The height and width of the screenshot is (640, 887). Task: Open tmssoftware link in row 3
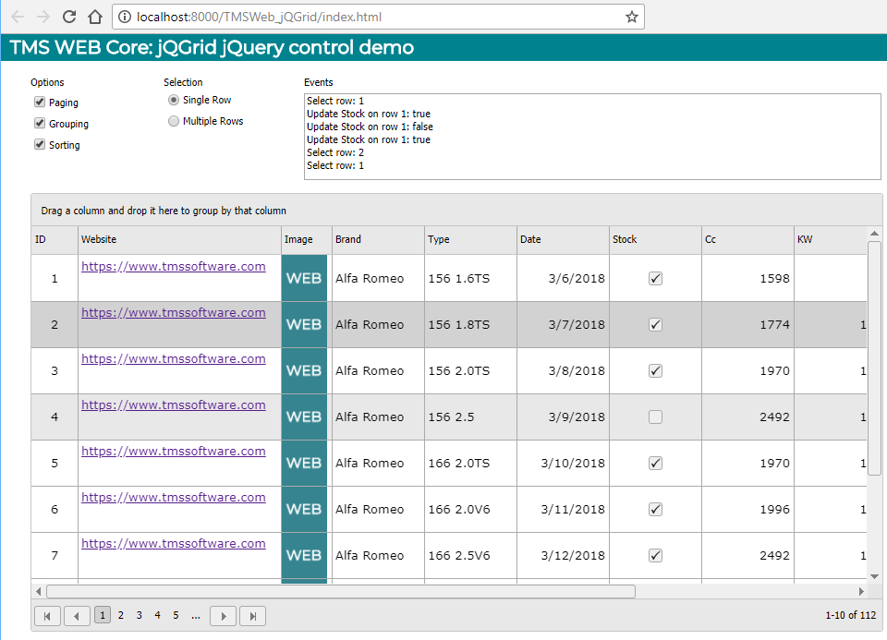pos(173,358)
